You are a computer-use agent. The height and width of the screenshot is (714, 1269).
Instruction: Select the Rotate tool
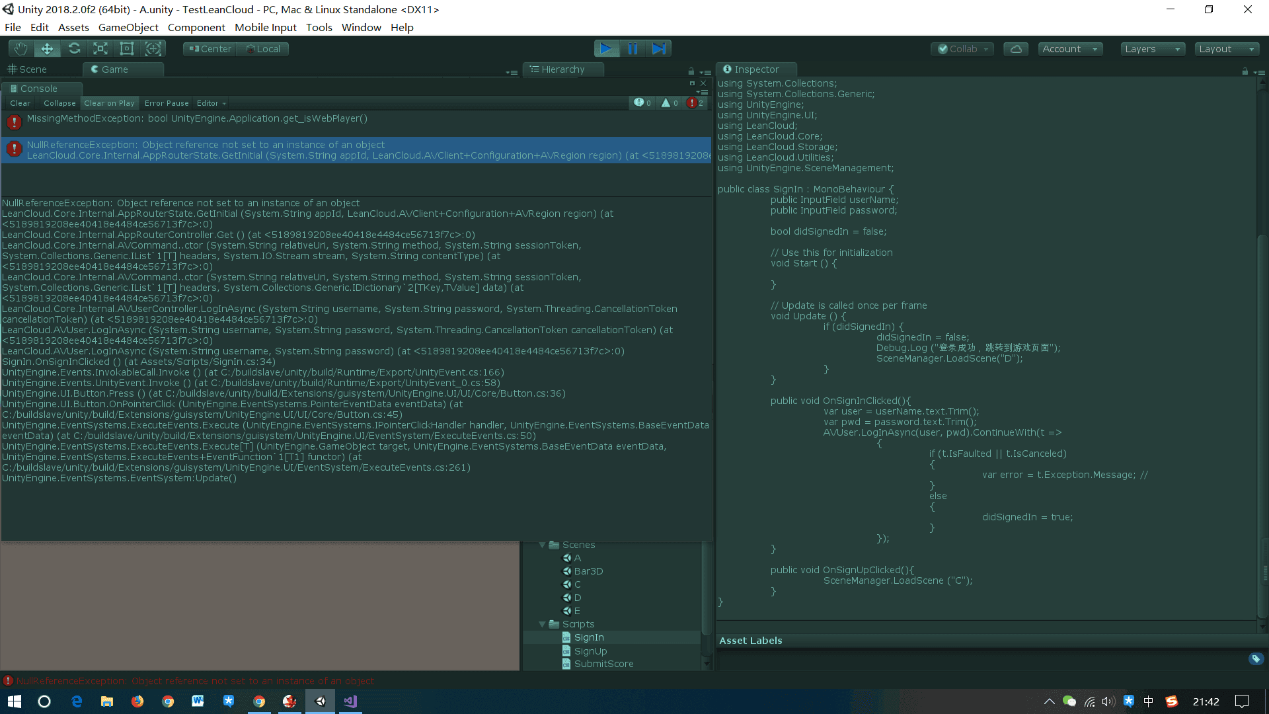point(74,48)
